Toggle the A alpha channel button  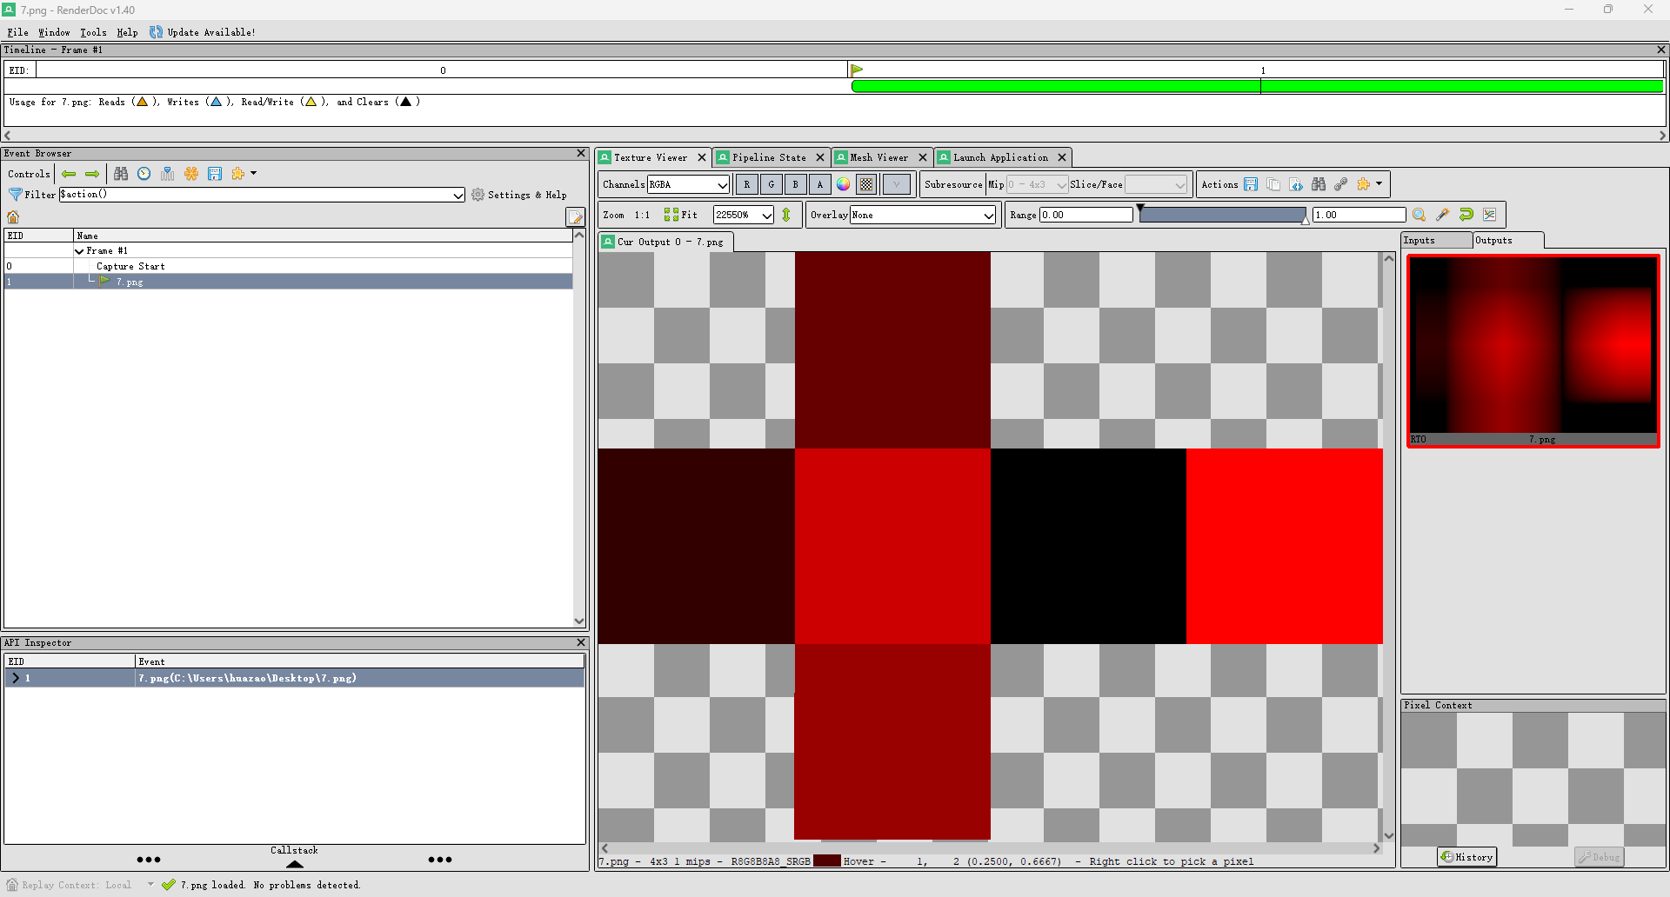[x=819, y=184]
